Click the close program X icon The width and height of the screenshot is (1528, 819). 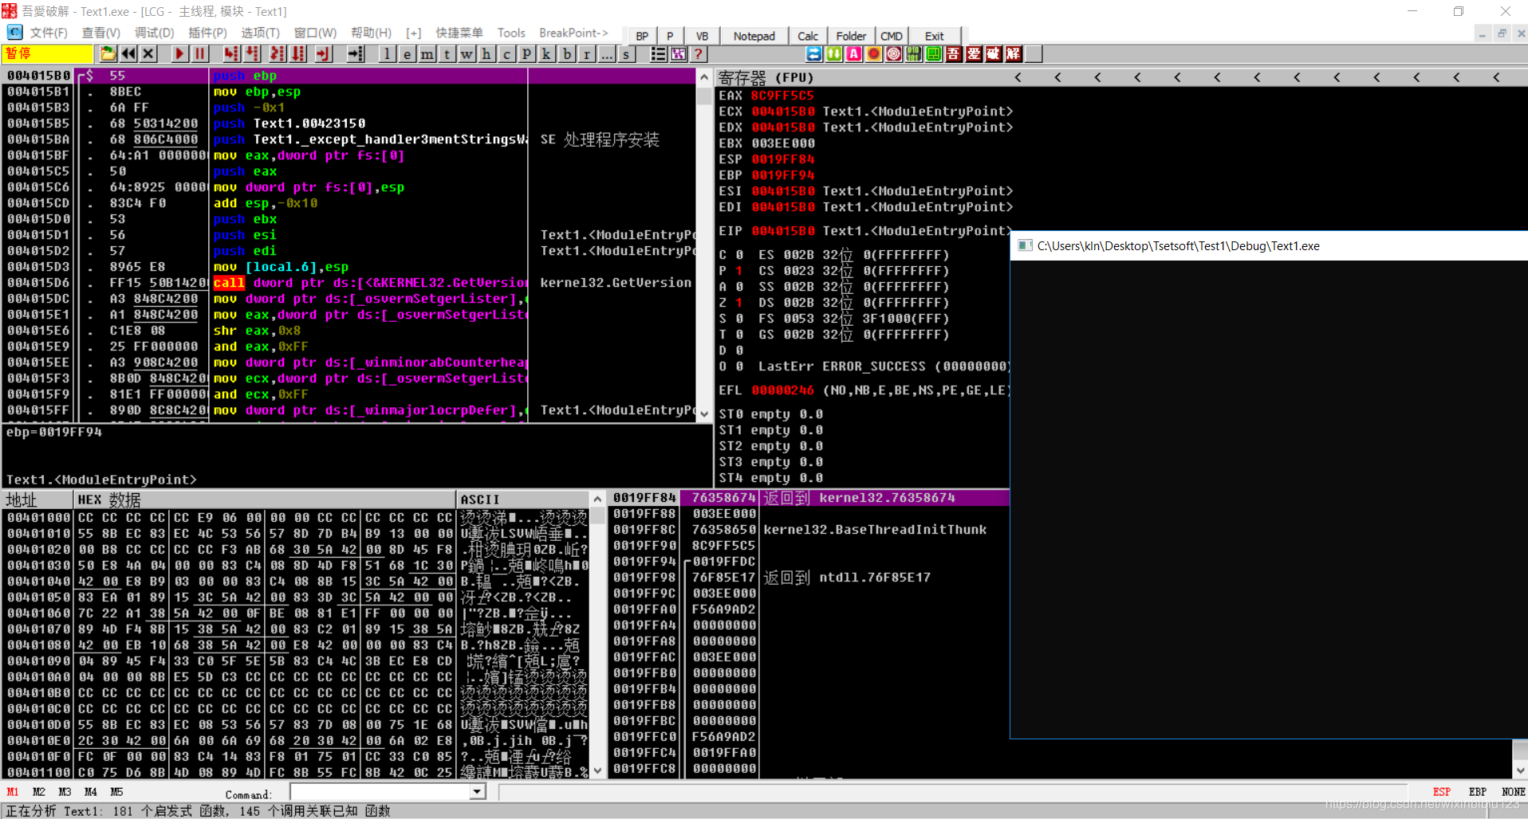(x=148, y=53)
